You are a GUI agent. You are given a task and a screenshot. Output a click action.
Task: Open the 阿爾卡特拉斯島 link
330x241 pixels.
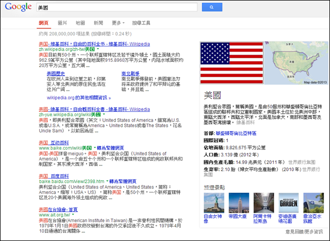[x=263, y=219]
